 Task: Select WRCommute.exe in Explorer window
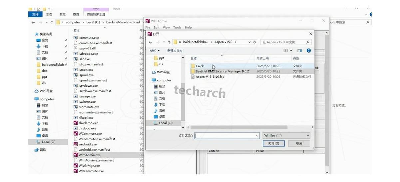[89, 171]
